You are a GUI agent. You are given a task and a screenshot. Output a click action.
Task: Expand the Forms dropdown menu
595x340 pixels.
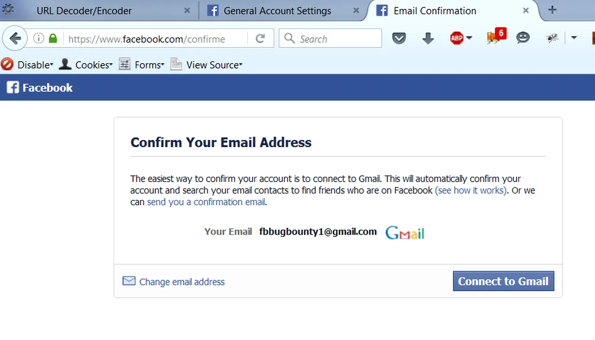(142, 65)
